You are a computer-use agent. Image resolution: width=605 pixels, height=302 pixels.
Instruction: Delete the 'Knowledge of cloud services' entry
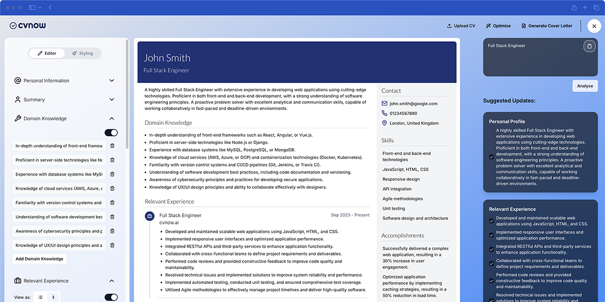[112, 189]
